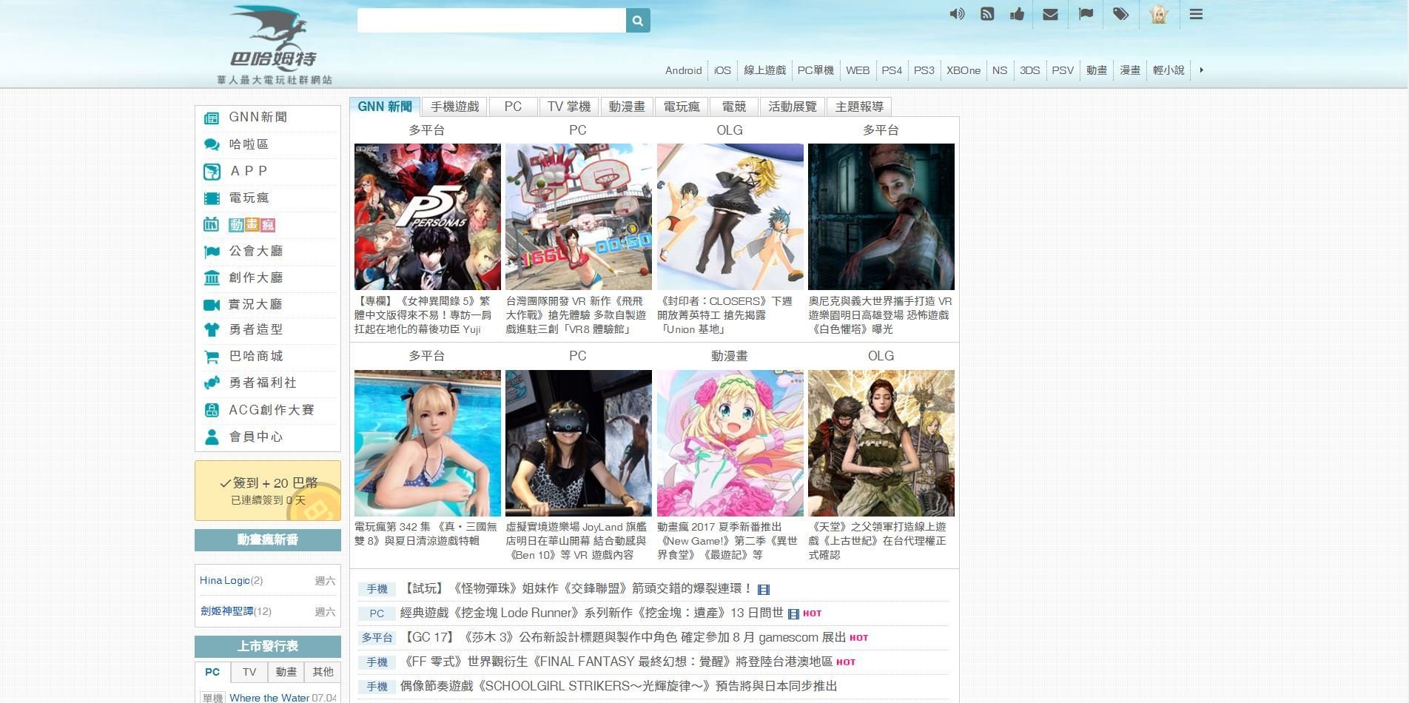Screen dimensions: 1409x703
Task: Select the 其他 tab in 上市發行表
Action: click(323, 672)
